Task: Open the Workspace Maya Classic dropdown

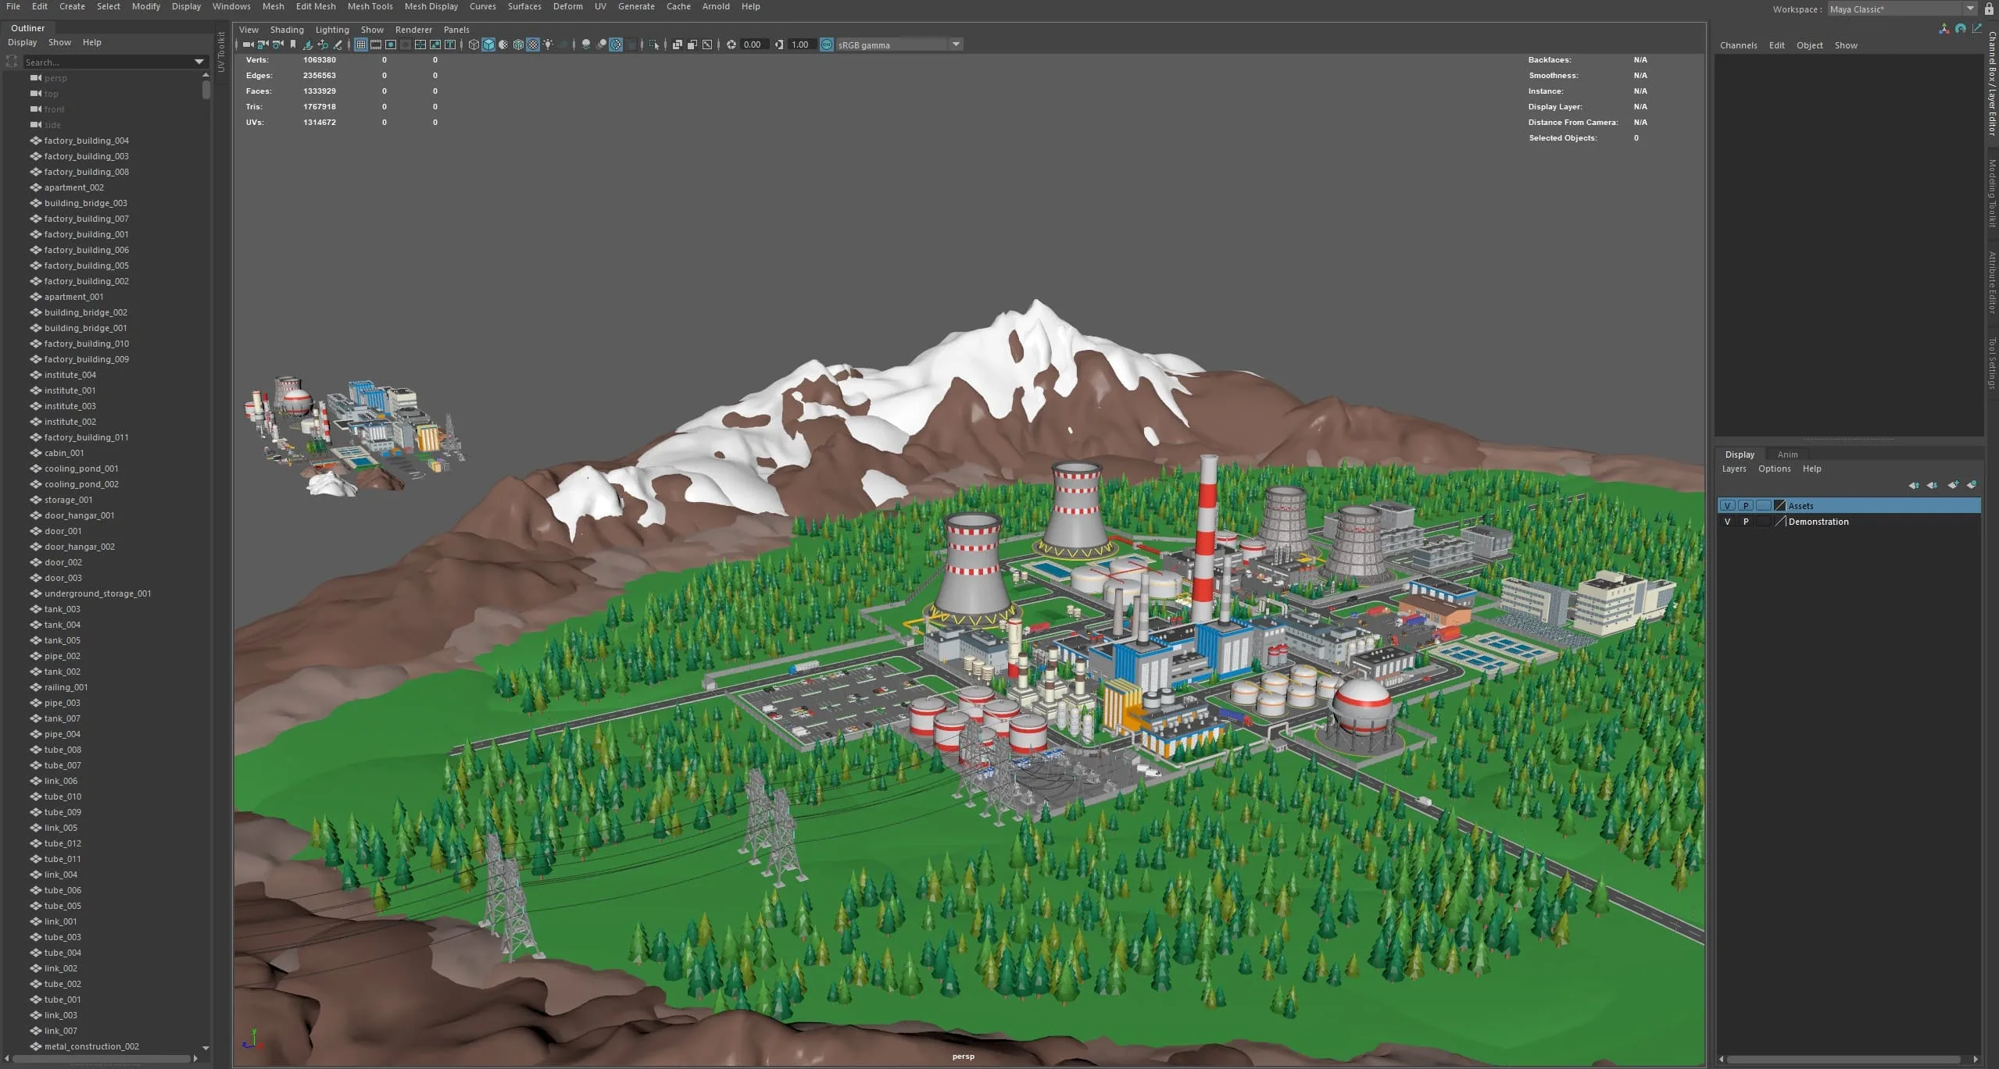Action: point(1969,9)
